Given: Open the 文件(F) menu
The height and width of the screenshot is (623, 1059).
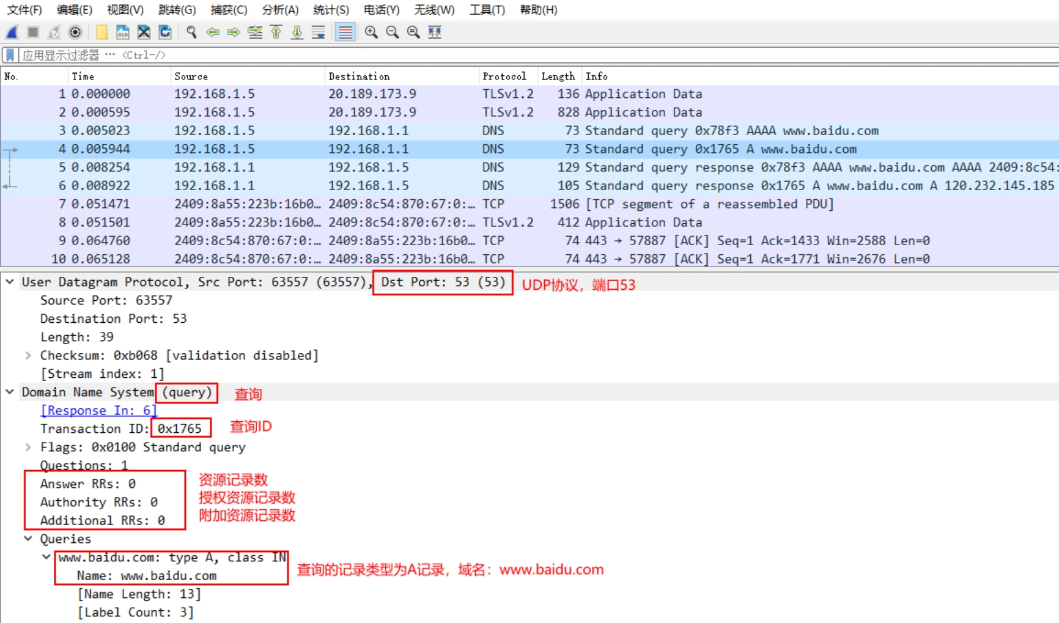Looking at the screenshot, I should (x=24, y=10).
